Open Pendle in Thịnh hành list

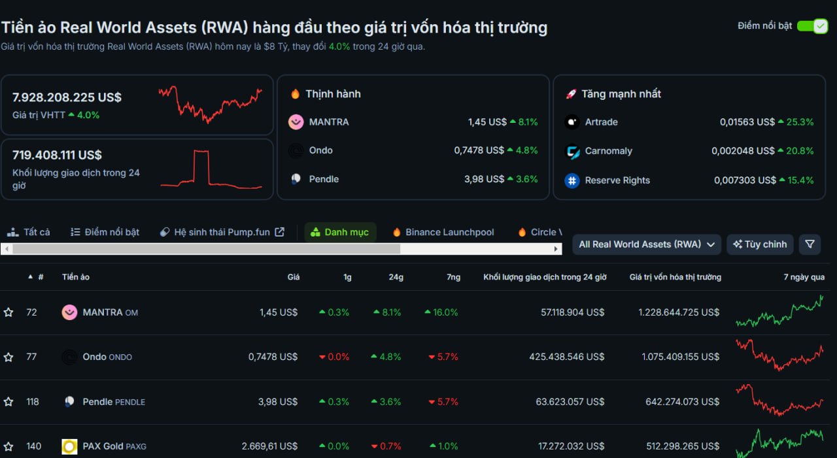(x=324, y=179)
